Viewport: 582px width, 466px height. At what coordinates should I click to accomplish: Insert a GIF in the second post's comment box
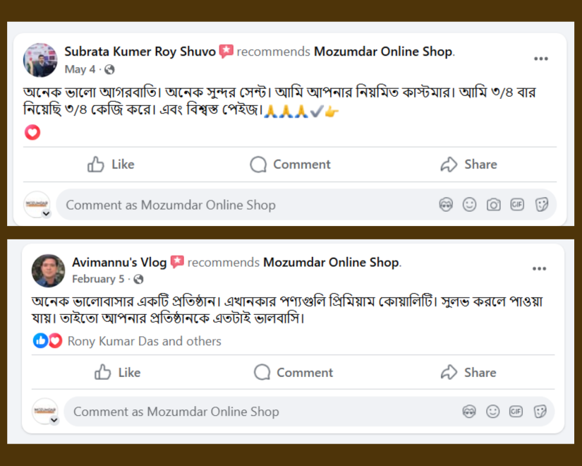click(516, 412)
